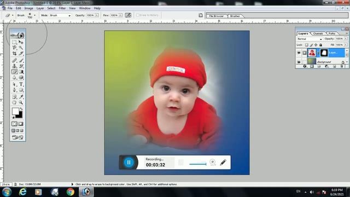The height and width of the screenshot is (197, 350).
Task: Select the Rectangular Marquee tool
Action: (15, 42)
